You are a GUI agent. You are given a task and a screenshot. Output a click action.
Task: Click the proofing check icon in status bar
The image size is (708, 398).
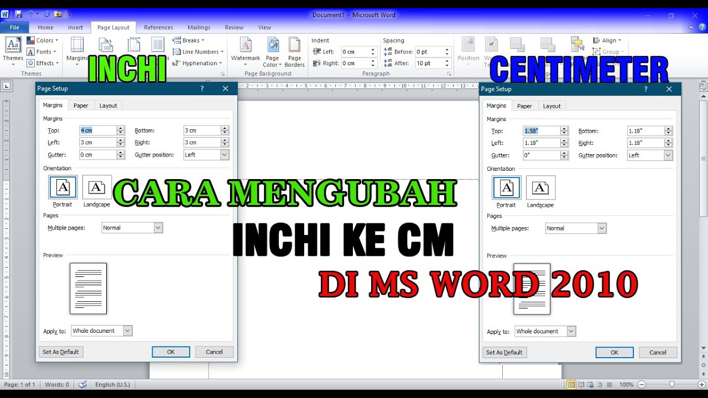[x=82, y=384]
